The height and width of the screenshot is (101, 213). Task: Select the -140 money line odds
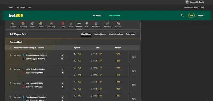tap(118, 82)
